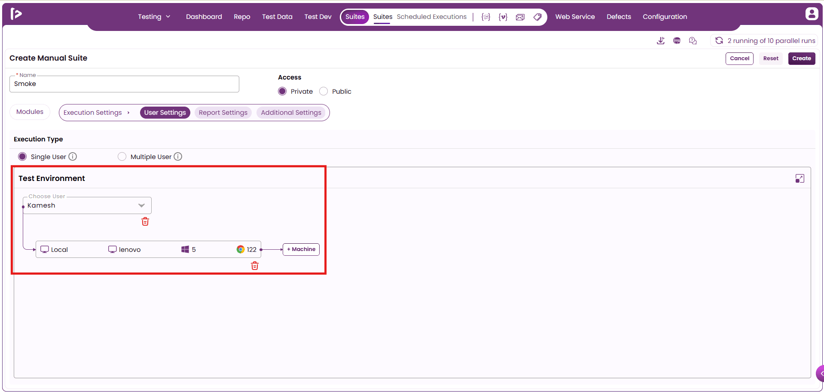Open the user profile avatar
Viewport: 824px width, 392px height.
(x=812, y=14)
